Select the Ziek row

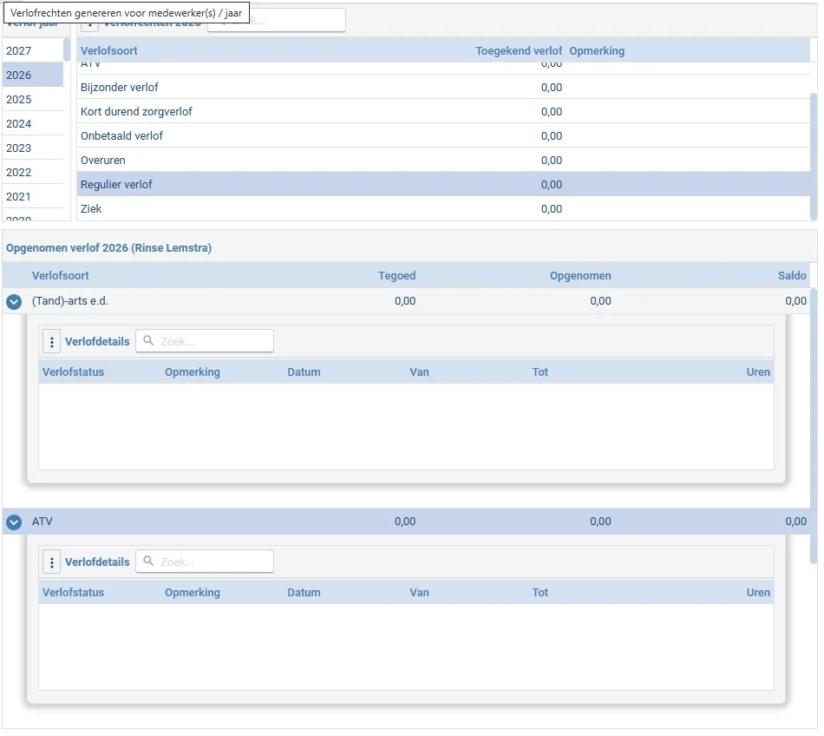(x=443, y=209)
